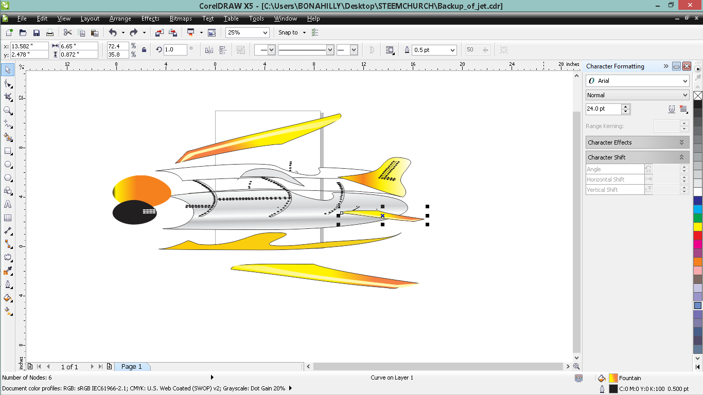Select the Crop tool
The image size is (703, 395).
8,97
